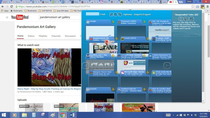Sort tabs by creation time clock icon

[120, 14]
